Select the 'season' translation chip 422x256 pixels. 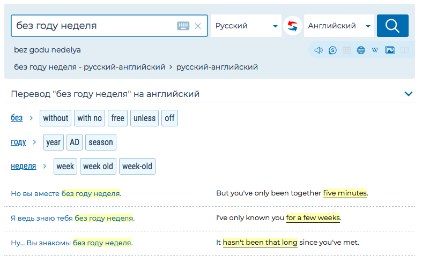[101, 142]
